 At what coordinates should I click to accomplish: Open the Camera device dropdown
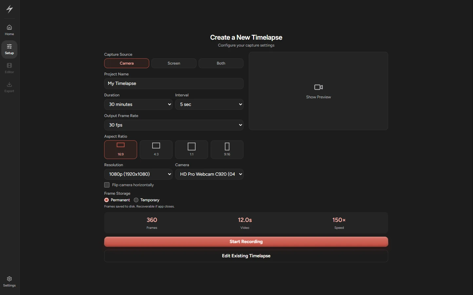[209, 174]
